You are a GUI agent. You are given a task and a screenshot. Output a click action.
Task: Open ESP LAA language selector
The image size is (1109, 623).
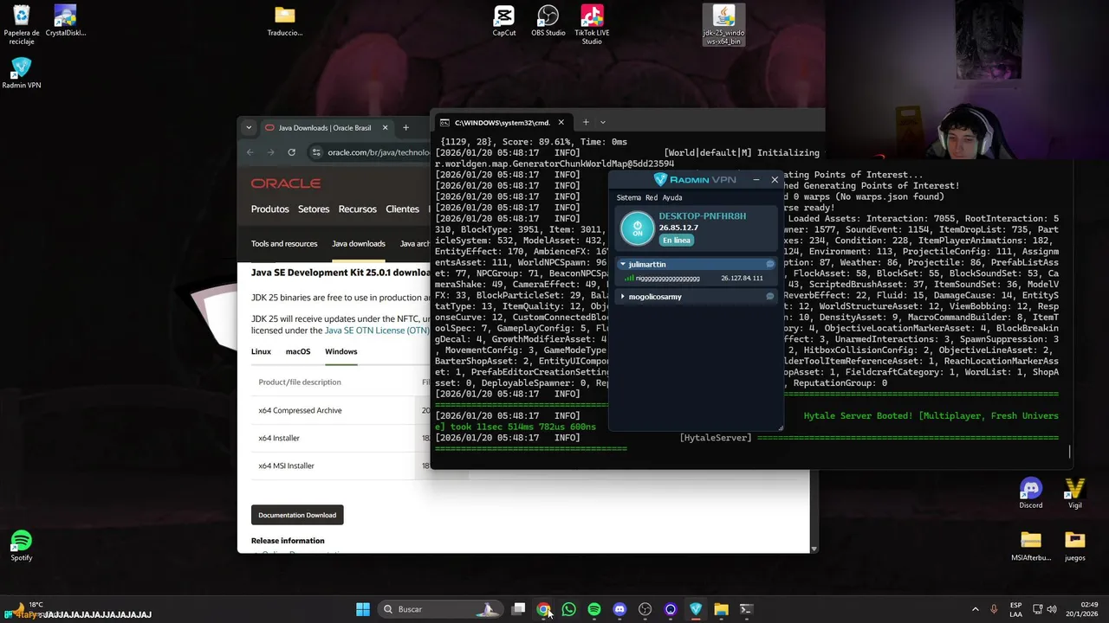tap(1015, 609)
